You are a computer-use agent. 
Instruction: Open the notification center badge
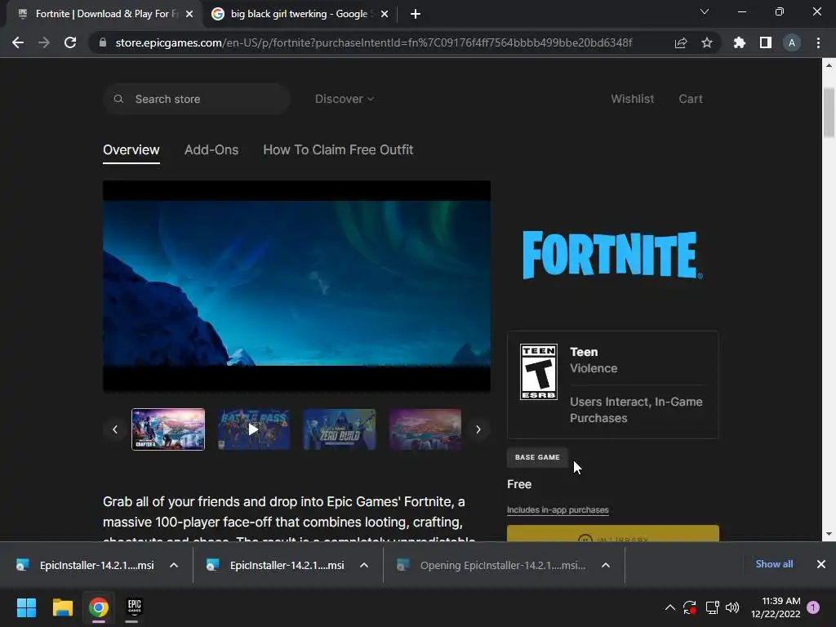tap(813, 607)
